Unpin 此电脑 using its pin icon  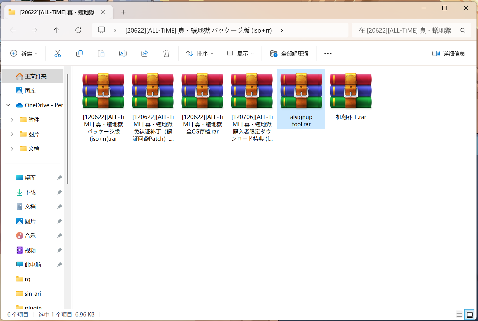coord(59,265)
